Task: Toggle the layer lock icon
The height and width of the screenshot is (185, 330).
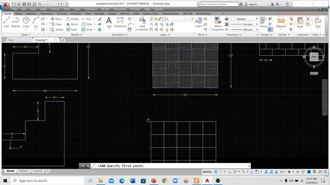Action: point(160,19)
